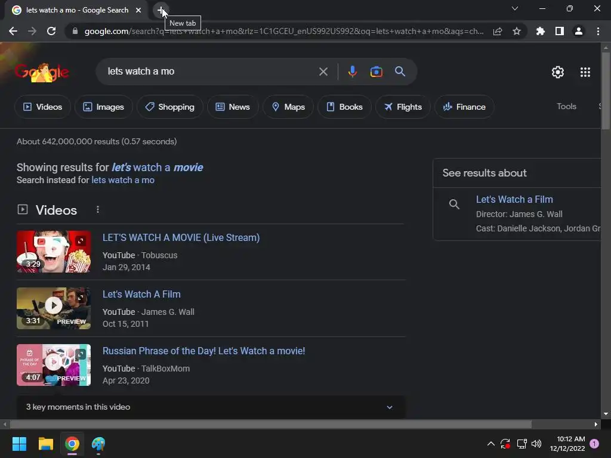Image resolution: width=611 pixels, height=458 pixels.
Task: Open a new browser tab
Action: tap(161, 10)
